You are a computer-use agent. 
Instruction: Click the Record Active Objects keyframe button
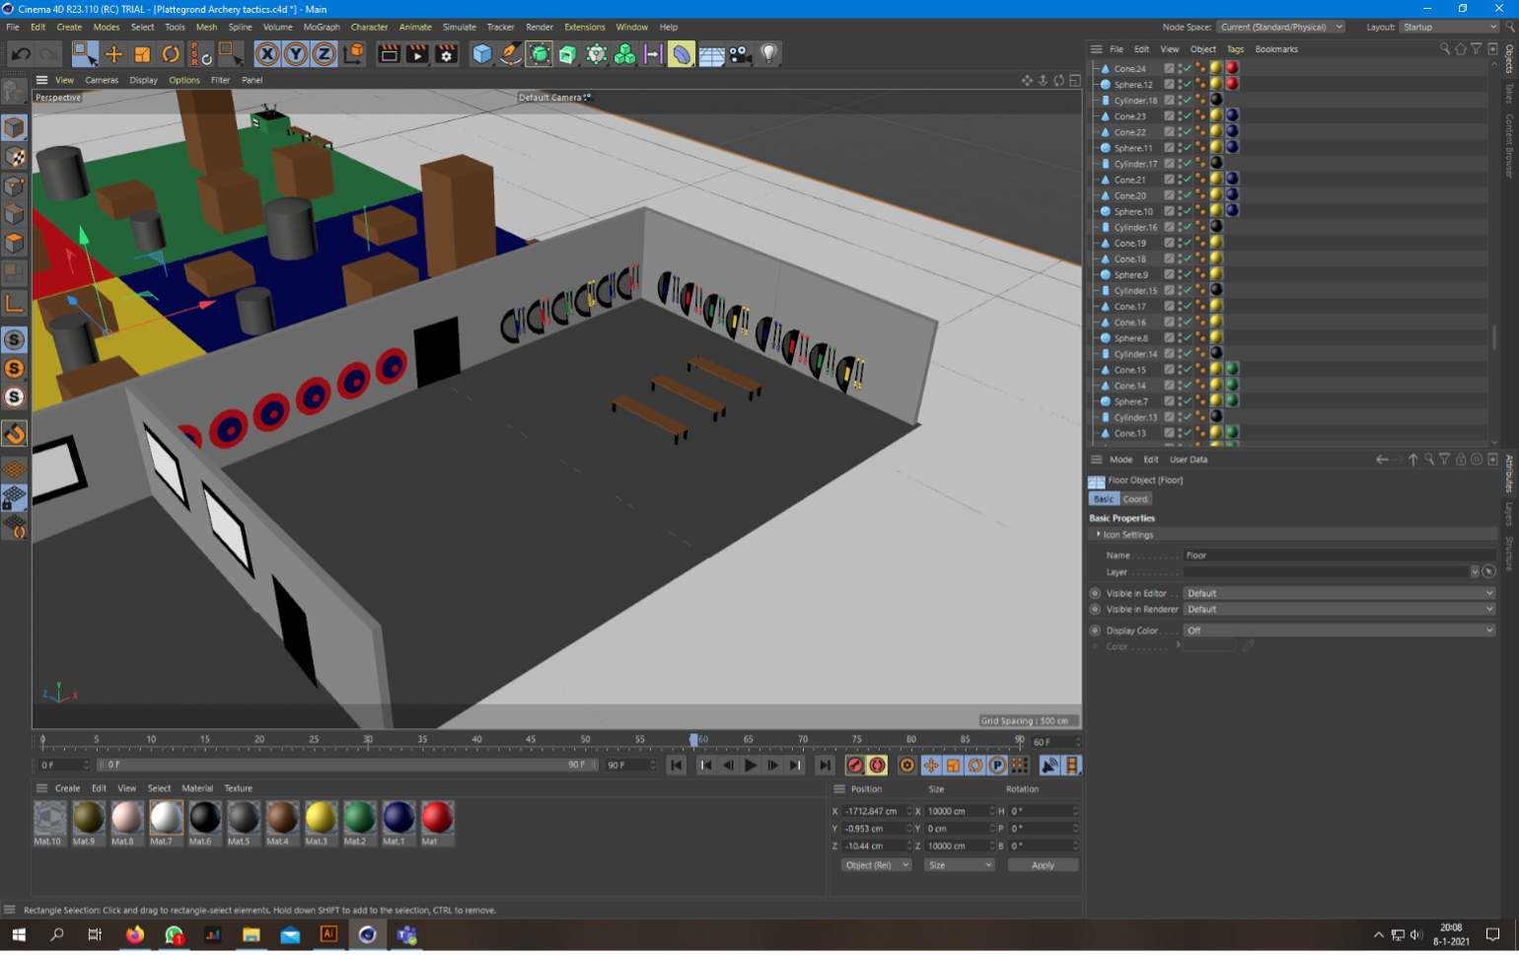(855, 766)
